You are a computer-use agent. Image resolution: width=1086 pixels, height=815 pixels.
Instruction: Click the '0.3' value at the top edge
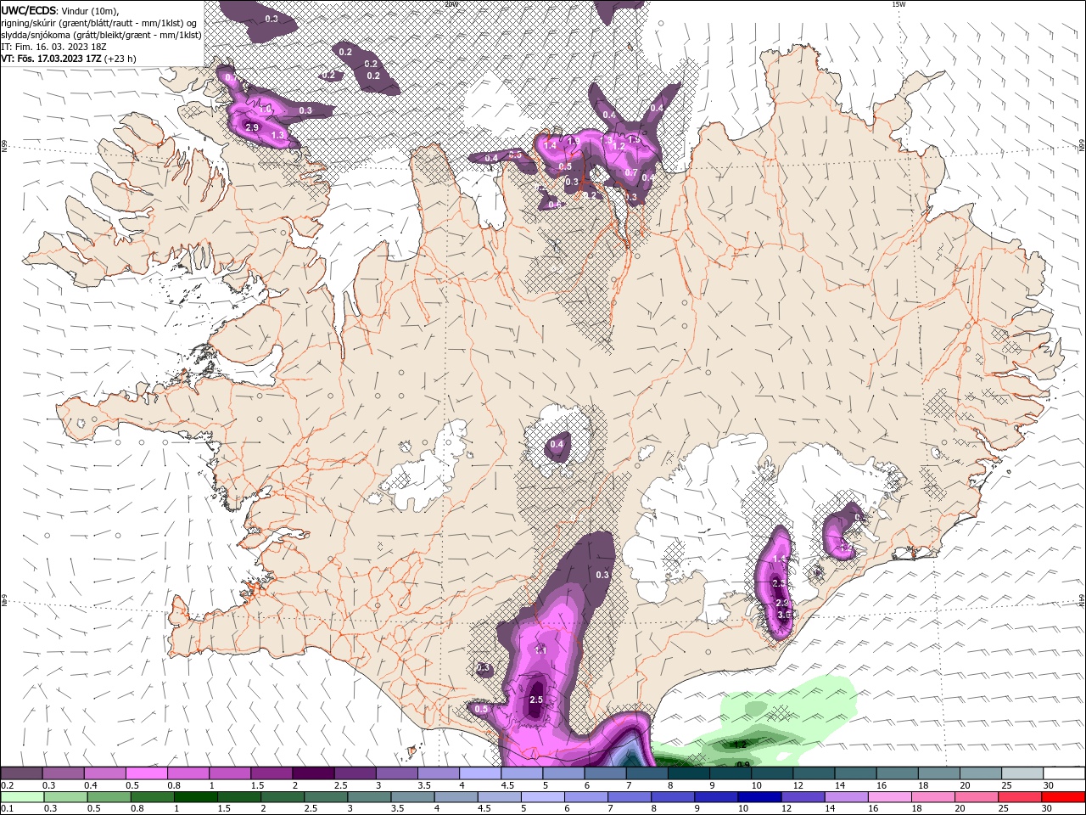pyautogui.click(x=271, y=18)
